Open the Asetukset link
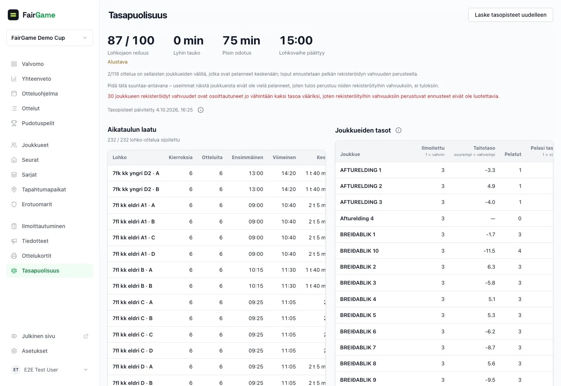The width and height of the screenshot is (561, 386). (x=49, y=351)
